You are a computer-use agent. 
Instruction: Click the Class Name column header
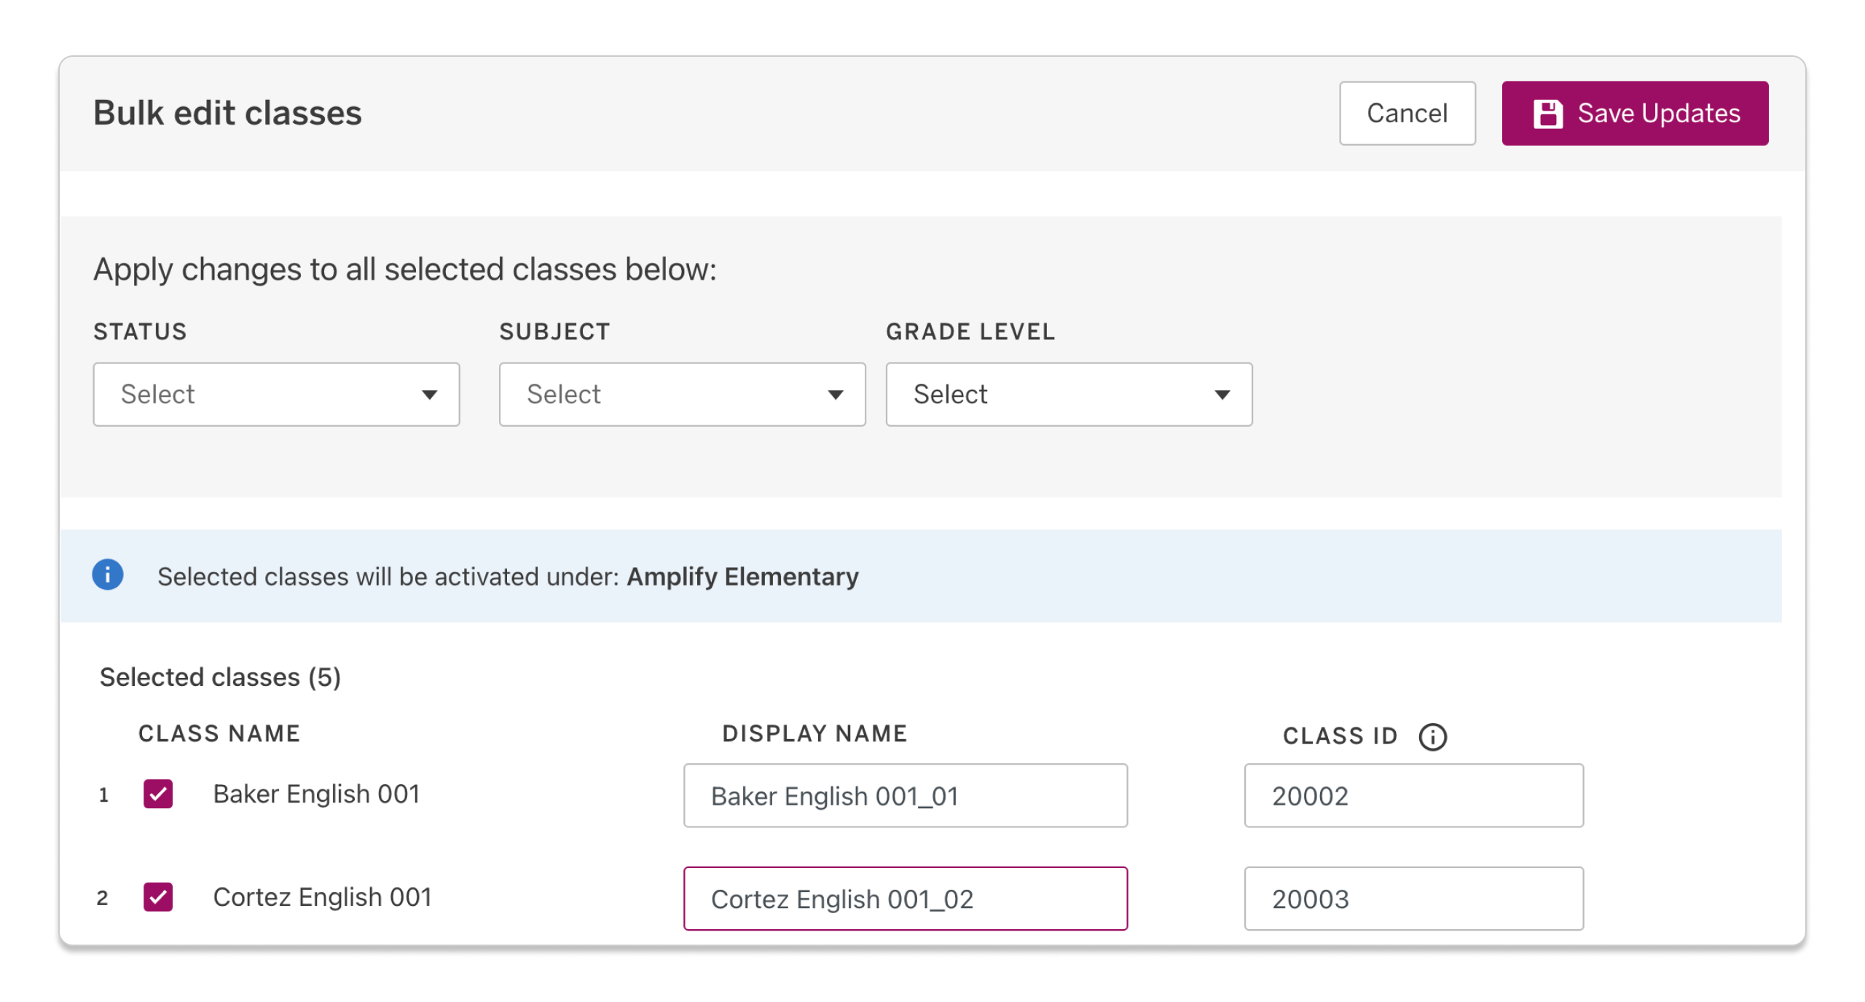218,733
